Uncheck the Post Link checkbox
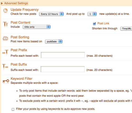132x113 pixels. click(x=94, y=24)
